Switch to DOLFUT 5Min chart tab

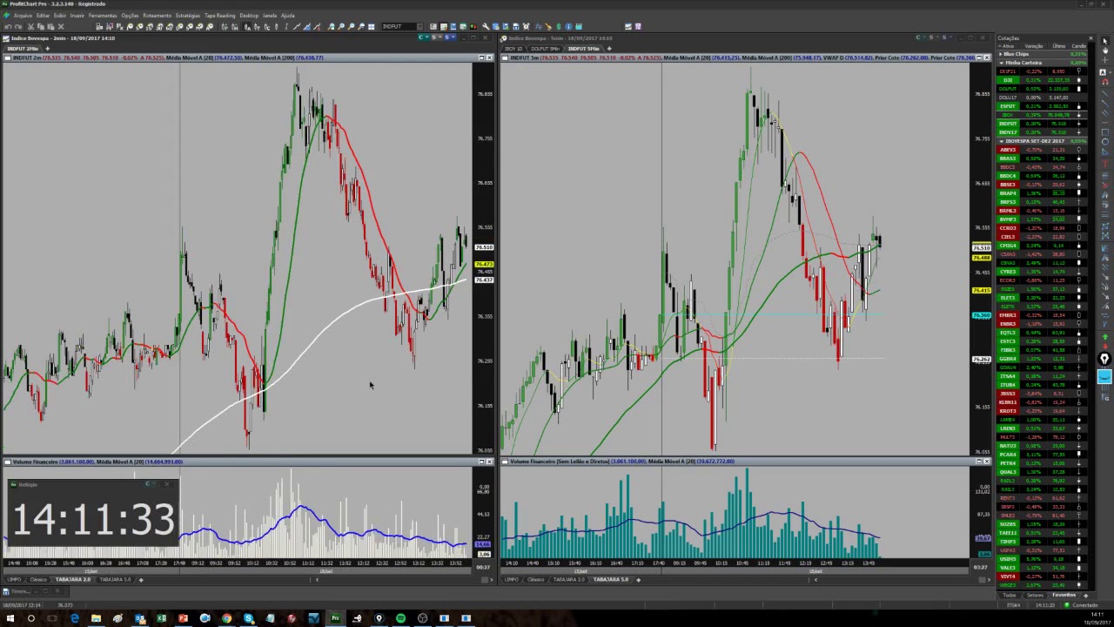point(545,48)
